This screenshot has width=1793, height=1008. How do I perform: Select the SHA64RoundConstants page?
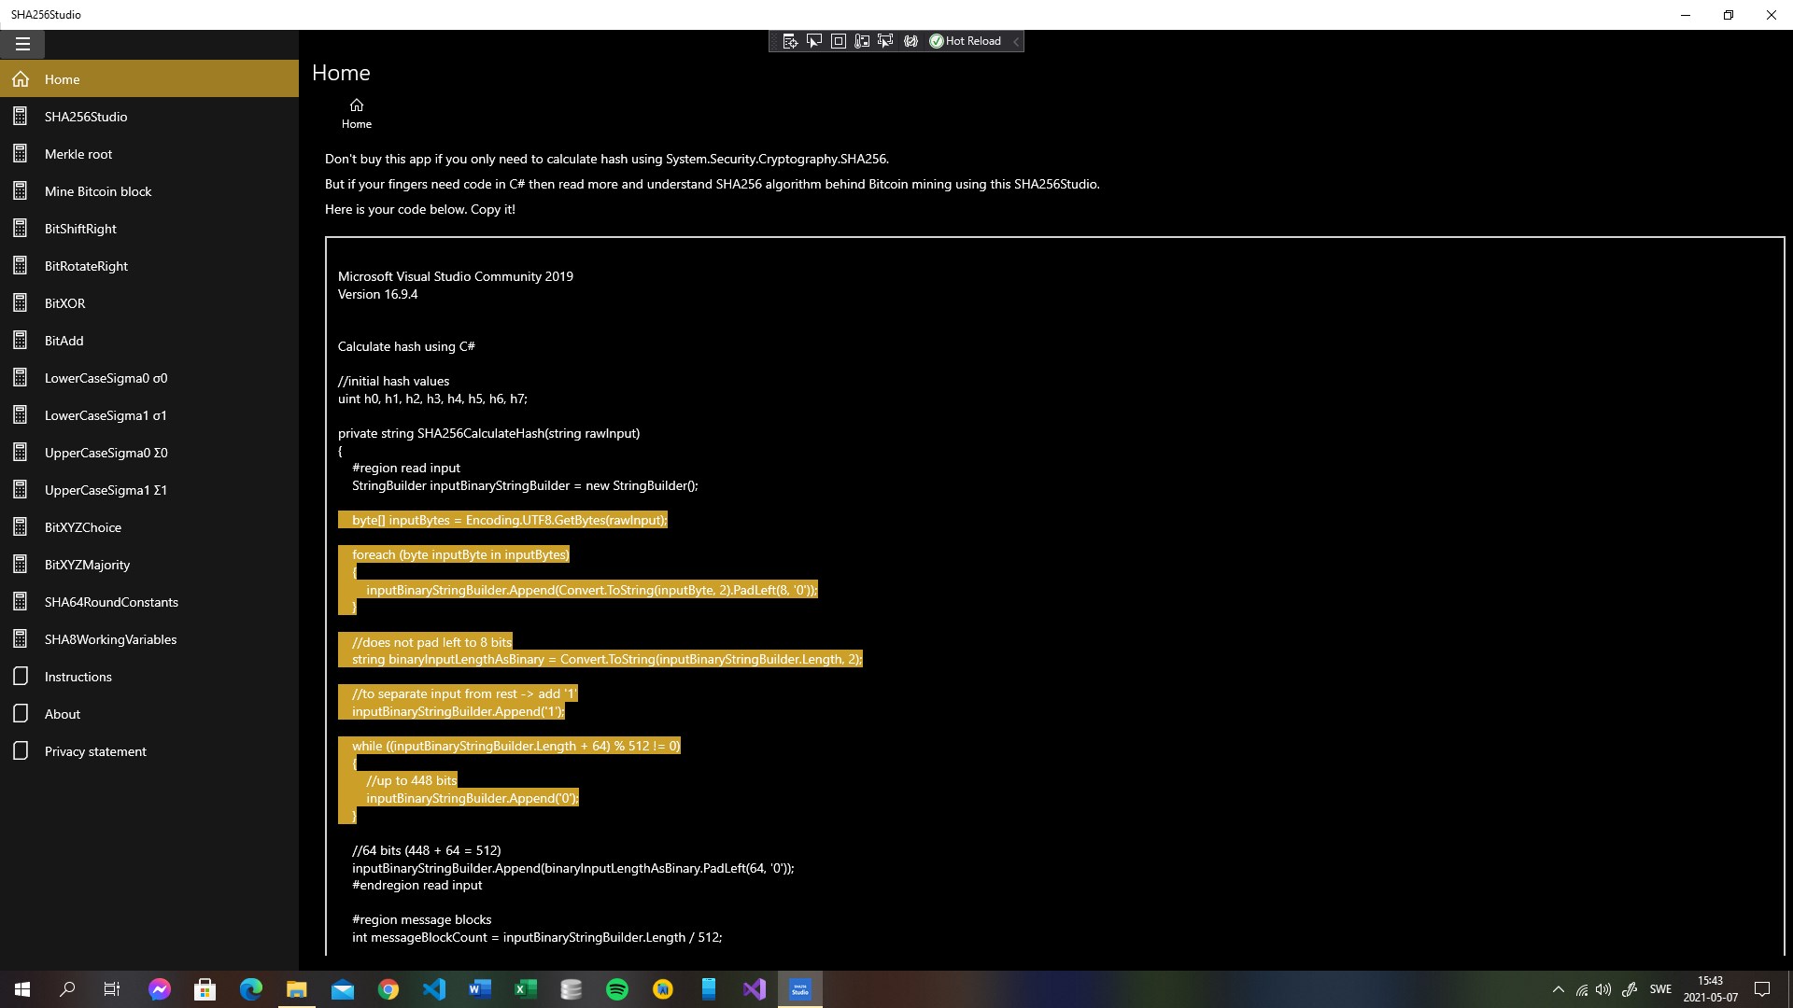coord(111,601)
